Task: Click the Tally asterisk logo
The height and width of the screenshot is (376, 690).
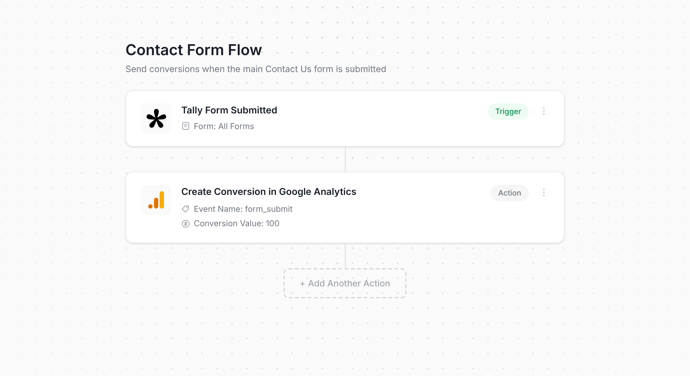Action: (x=156, y=118)
